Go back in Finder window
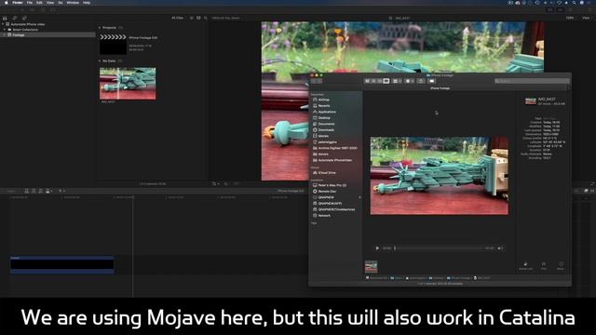This screenshot has width=596, height=335. (x=314, y=81)
